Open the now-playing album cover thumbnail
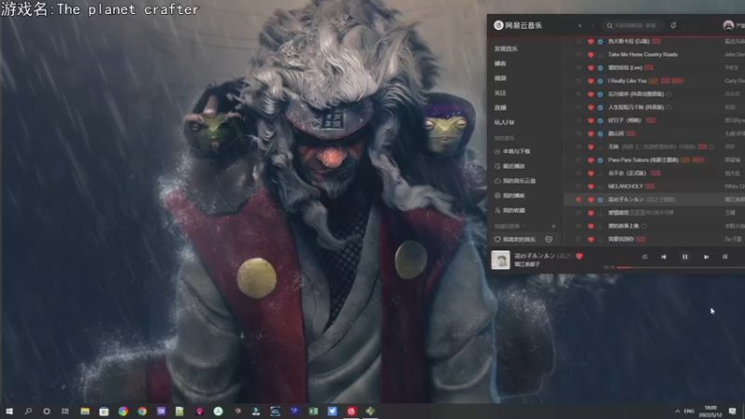Screen dimensions: 745x419 tap(500, 260)
